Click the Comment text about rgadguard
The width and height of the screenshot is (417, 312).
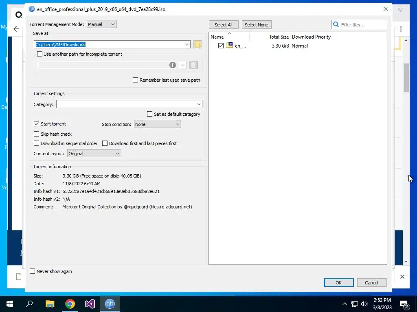[x=127, y=207]
